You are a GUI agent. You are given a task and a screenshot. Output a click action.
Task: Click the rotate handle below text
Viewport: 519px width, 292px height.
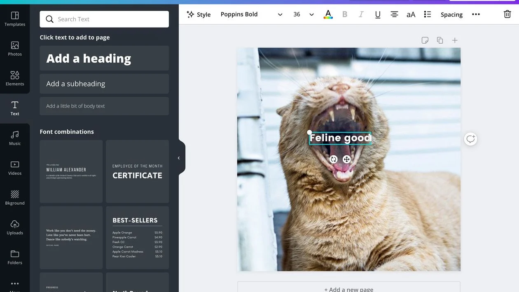[x=334, y=159]
